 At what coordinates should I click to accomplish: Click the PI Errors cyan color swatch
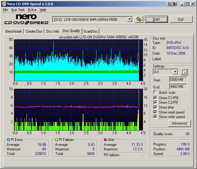(x=9, y=140)
